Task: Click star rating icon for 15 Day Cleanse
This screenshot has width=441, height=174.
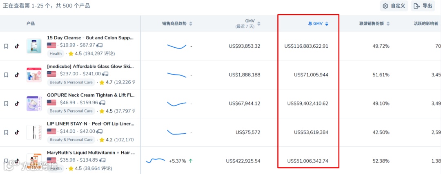Action: tap(71, 53)
